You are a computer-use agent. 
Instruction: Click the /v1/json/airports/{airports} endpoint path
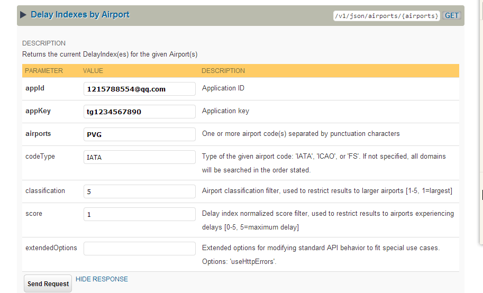pos(386,16)
